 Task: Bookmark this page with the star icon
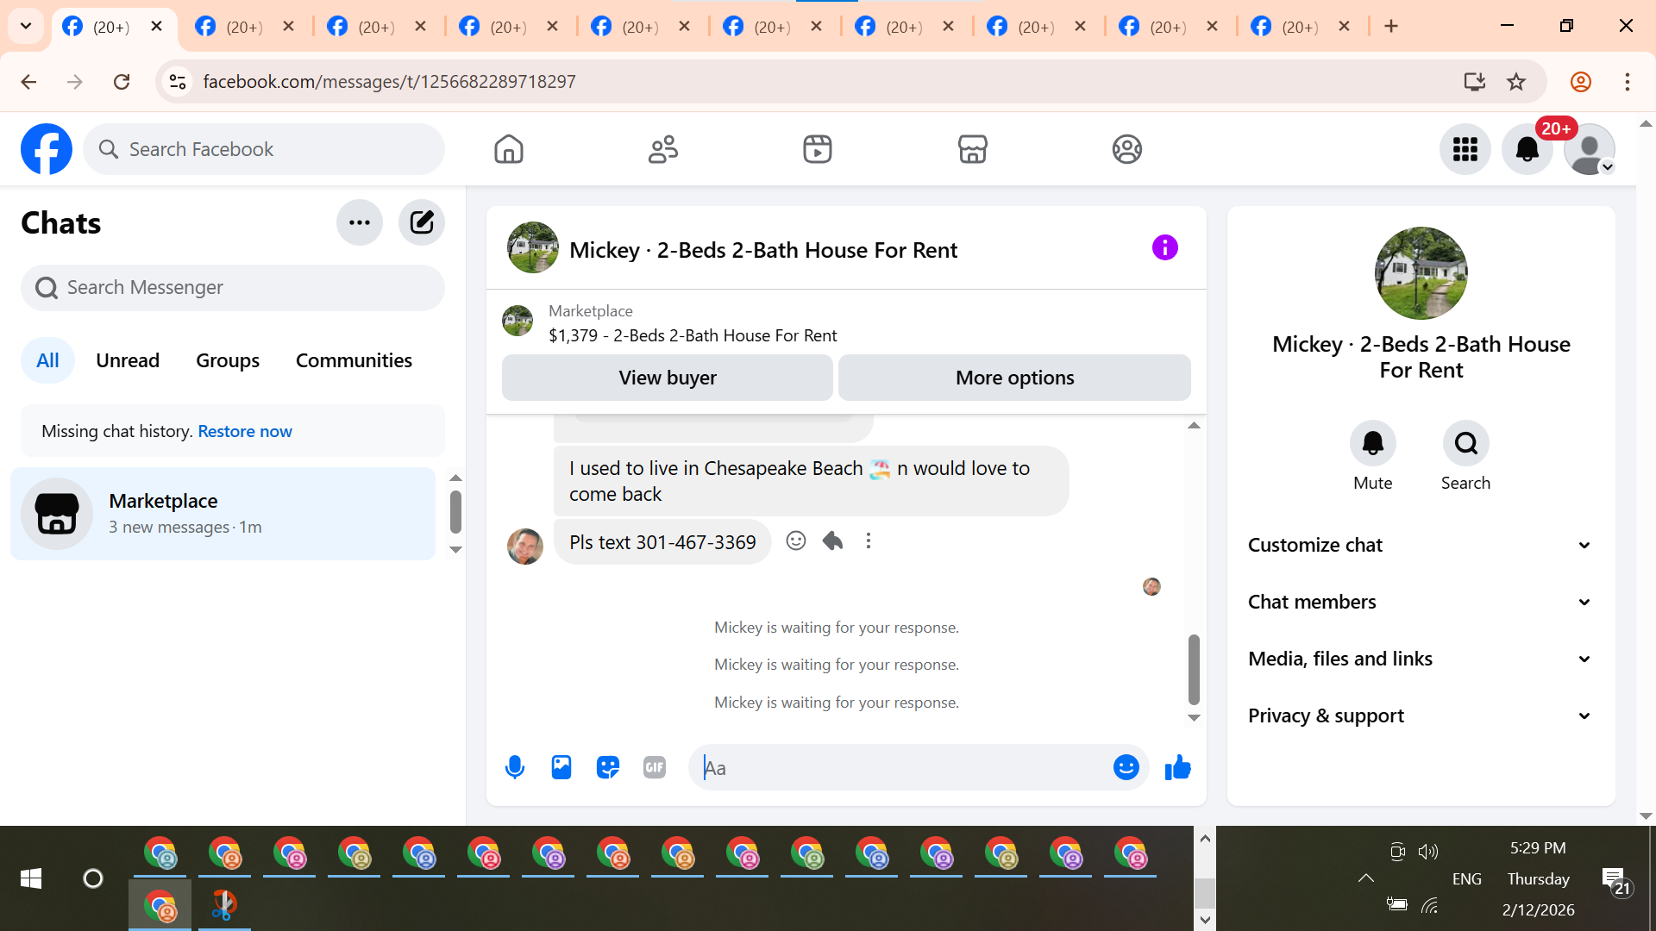(1516, 82)
